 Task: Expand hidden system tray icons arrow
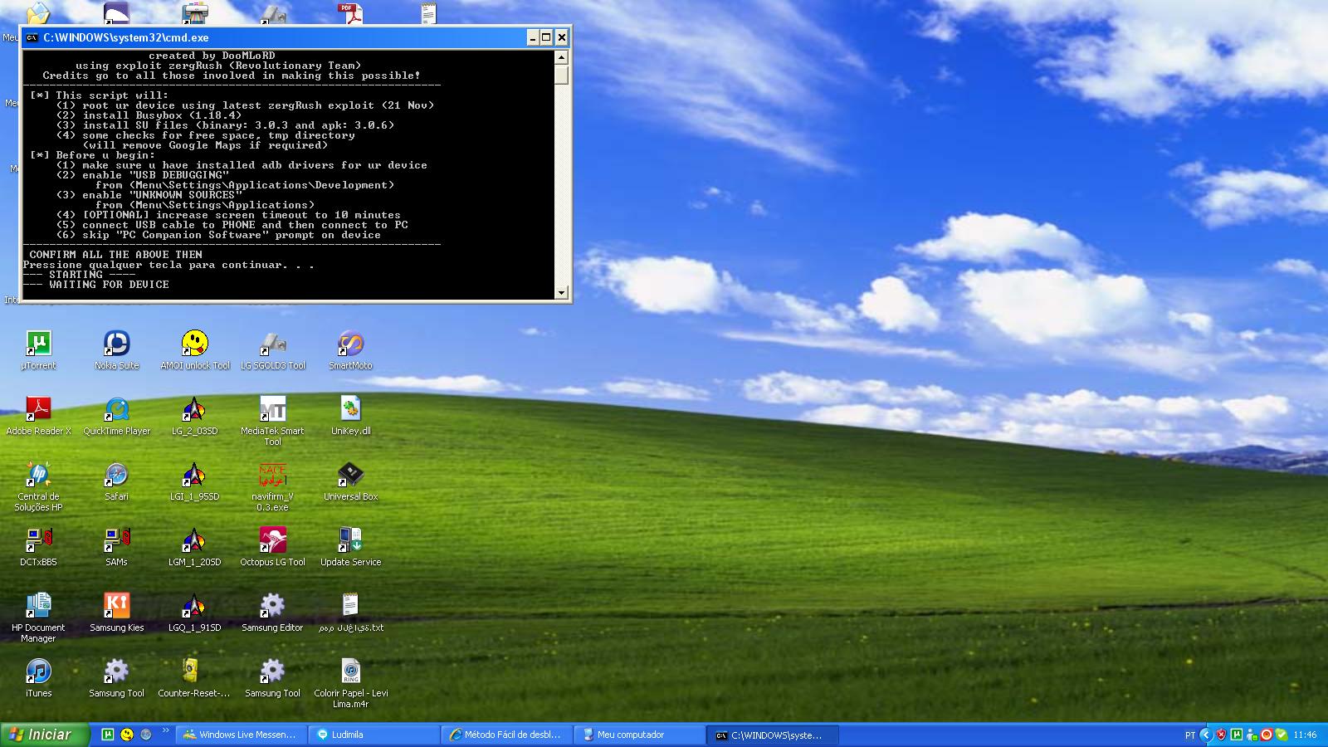point(1206,735)
